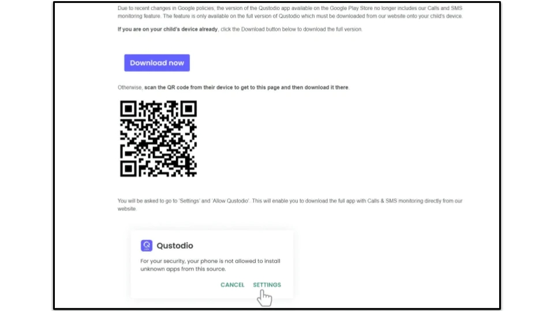Click the bold 'scan the QR code' instruction
This screenshot has width=554, height=311.
point(246,88)
